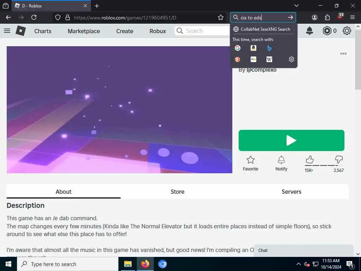Image resolution: width=361 pixels, height=271 pixels.
Task: Open search settings gear in dropdown
Action: pyautogui.click(x=291, y=59)
